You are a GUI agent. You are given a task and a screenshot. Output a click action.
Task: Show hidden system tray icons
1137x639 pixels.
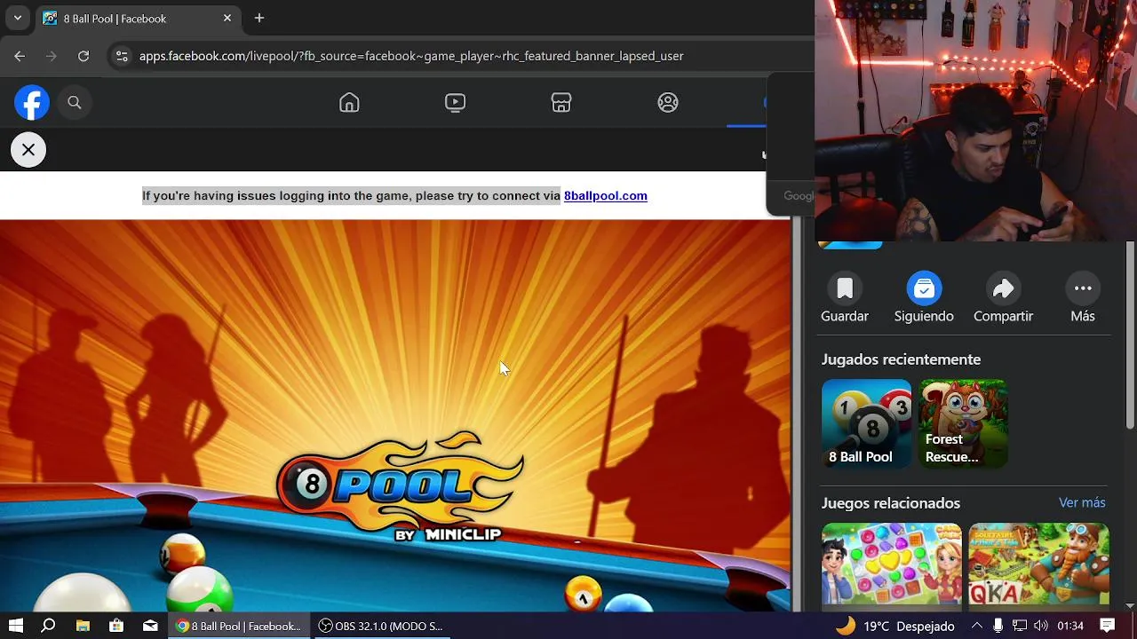pyautogui.click(x=976, y=626)
